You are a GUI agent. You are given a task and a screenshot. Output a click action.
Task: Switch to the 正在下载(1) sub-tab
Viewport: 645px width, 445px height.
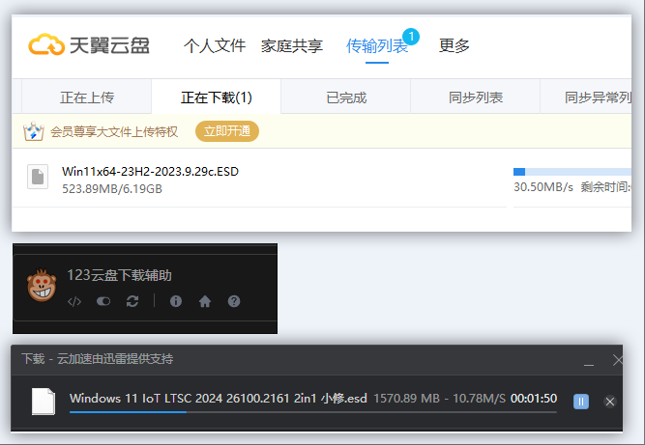pos(217,97)
